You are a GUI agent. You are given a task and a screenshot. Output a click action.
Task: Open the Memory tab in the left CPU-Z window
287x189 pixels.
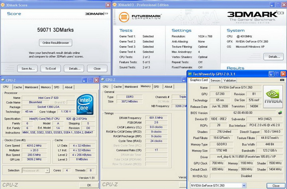pos(46,87)
